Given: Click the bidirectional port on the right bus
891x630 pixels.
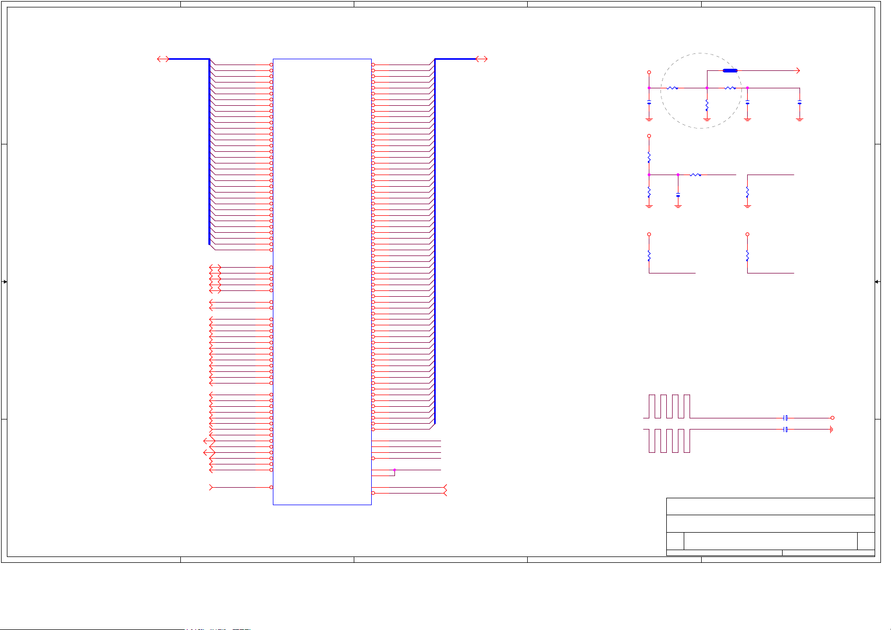Looking at the screenshot, I should (x=481, y=59).
